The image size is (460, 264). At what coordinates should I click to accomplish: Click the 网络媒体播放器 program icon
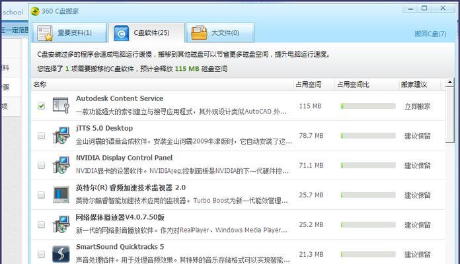coord(61,224)
